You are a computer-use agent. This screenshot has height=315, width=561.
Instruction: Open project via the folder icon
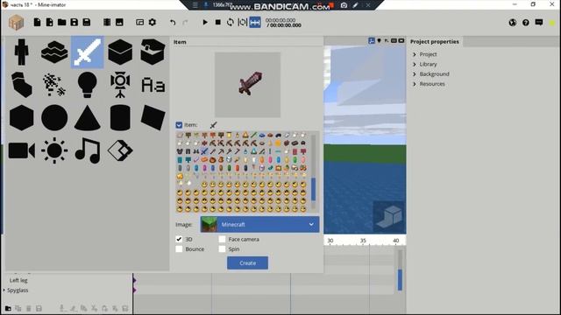click(61, 22)
